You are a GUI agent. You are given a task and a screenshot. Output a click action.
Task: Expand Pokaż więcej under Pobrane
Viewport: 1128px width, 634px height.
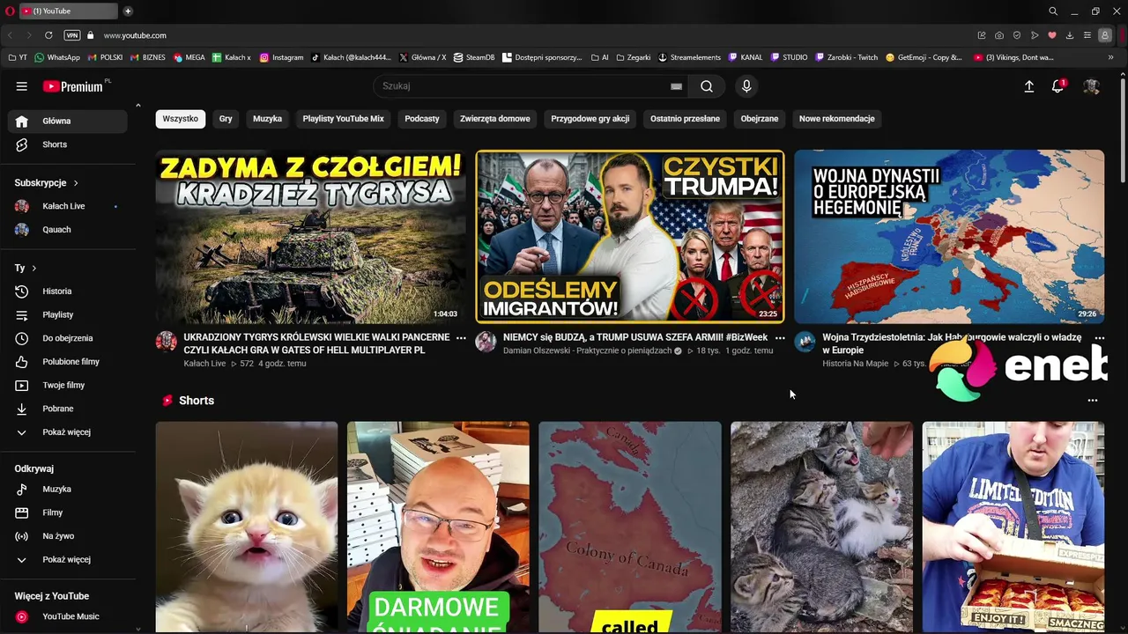(67, 432)
